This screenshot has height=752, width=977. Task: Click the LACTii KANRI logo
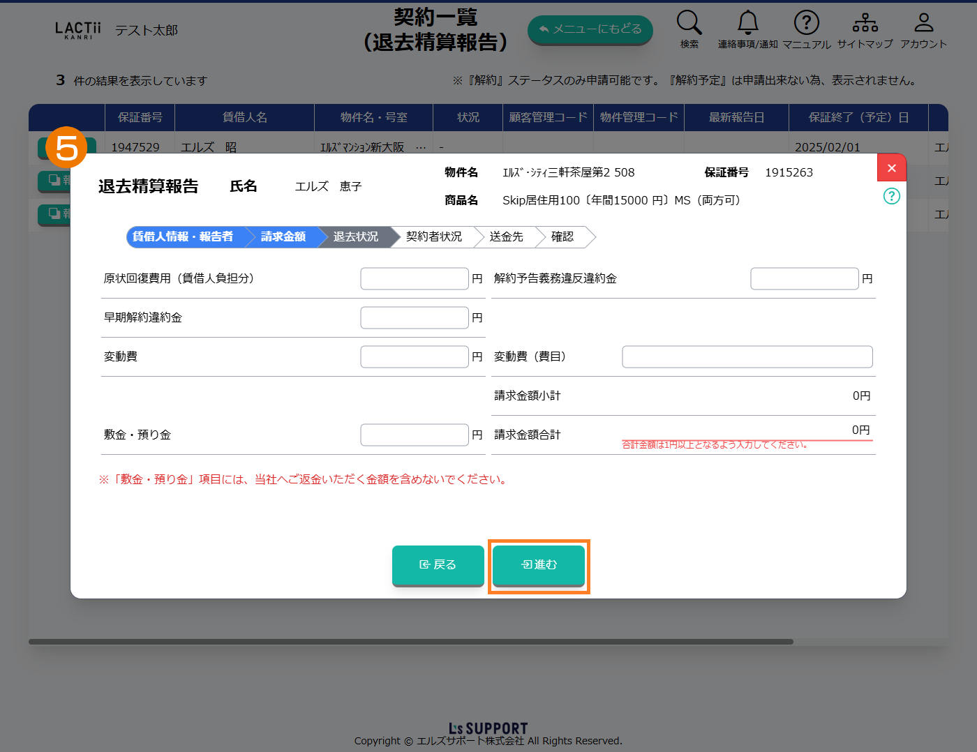coord(77,30)
